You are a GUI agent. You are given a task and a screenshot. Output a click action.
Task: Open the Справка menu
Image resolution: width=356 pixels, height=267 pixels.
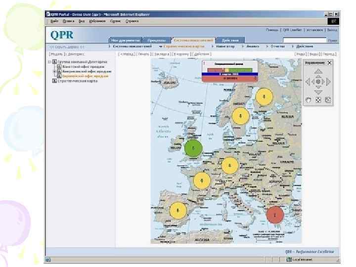point(132,21)
